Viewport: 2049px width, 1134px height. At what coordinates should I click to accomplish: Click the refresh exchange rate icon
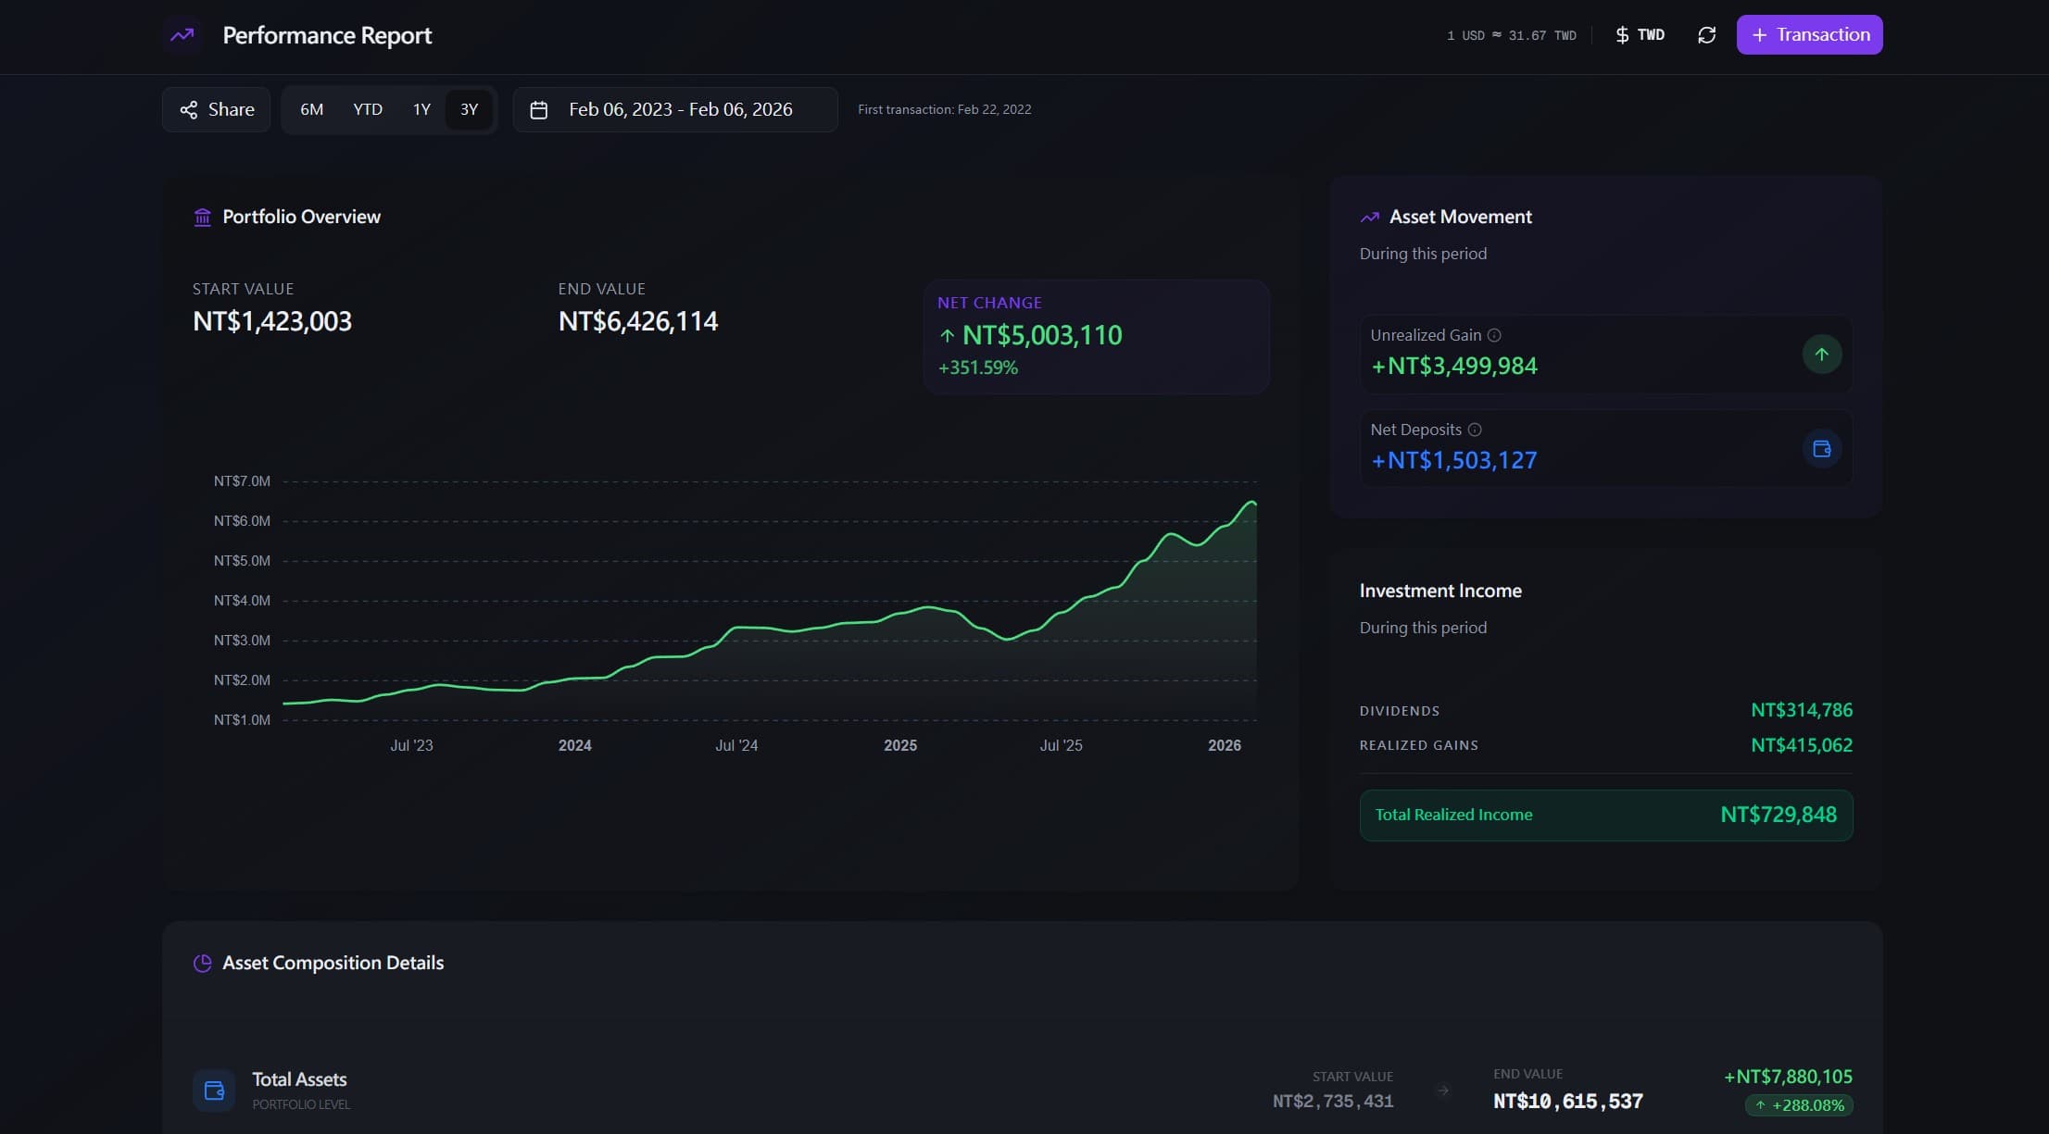tap(1706, 35)
